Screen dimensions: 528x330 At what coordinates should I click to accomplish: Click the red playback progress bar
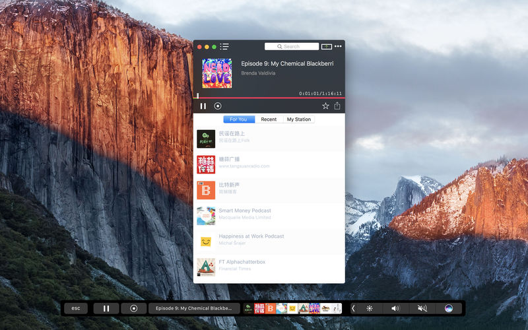(x=269, y=98)
